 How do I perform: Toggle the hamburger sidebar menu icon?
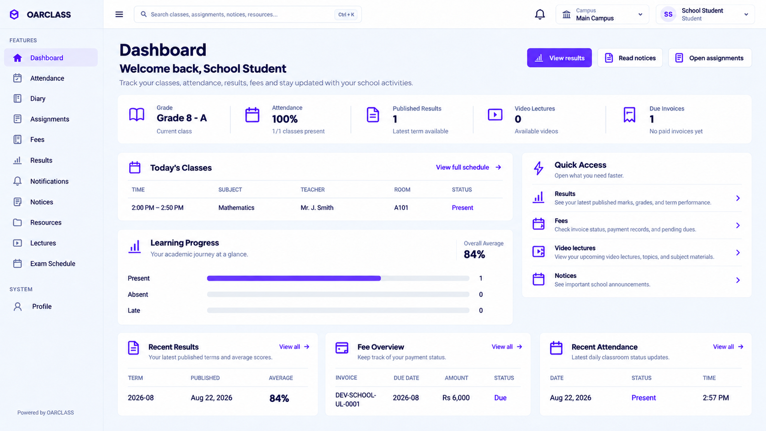(119, 14)
